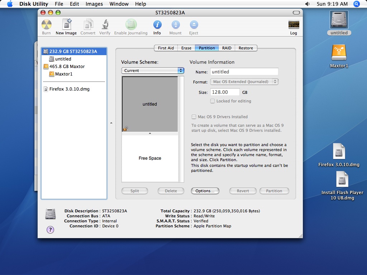
Task: Enable Mac OS 9 Drivers Installed checkbox
Action: pos(194,117)
